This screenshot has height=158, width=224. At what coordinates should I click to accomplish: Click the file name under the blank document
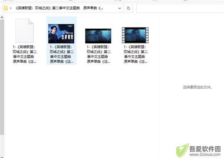[x=25, y=54]
